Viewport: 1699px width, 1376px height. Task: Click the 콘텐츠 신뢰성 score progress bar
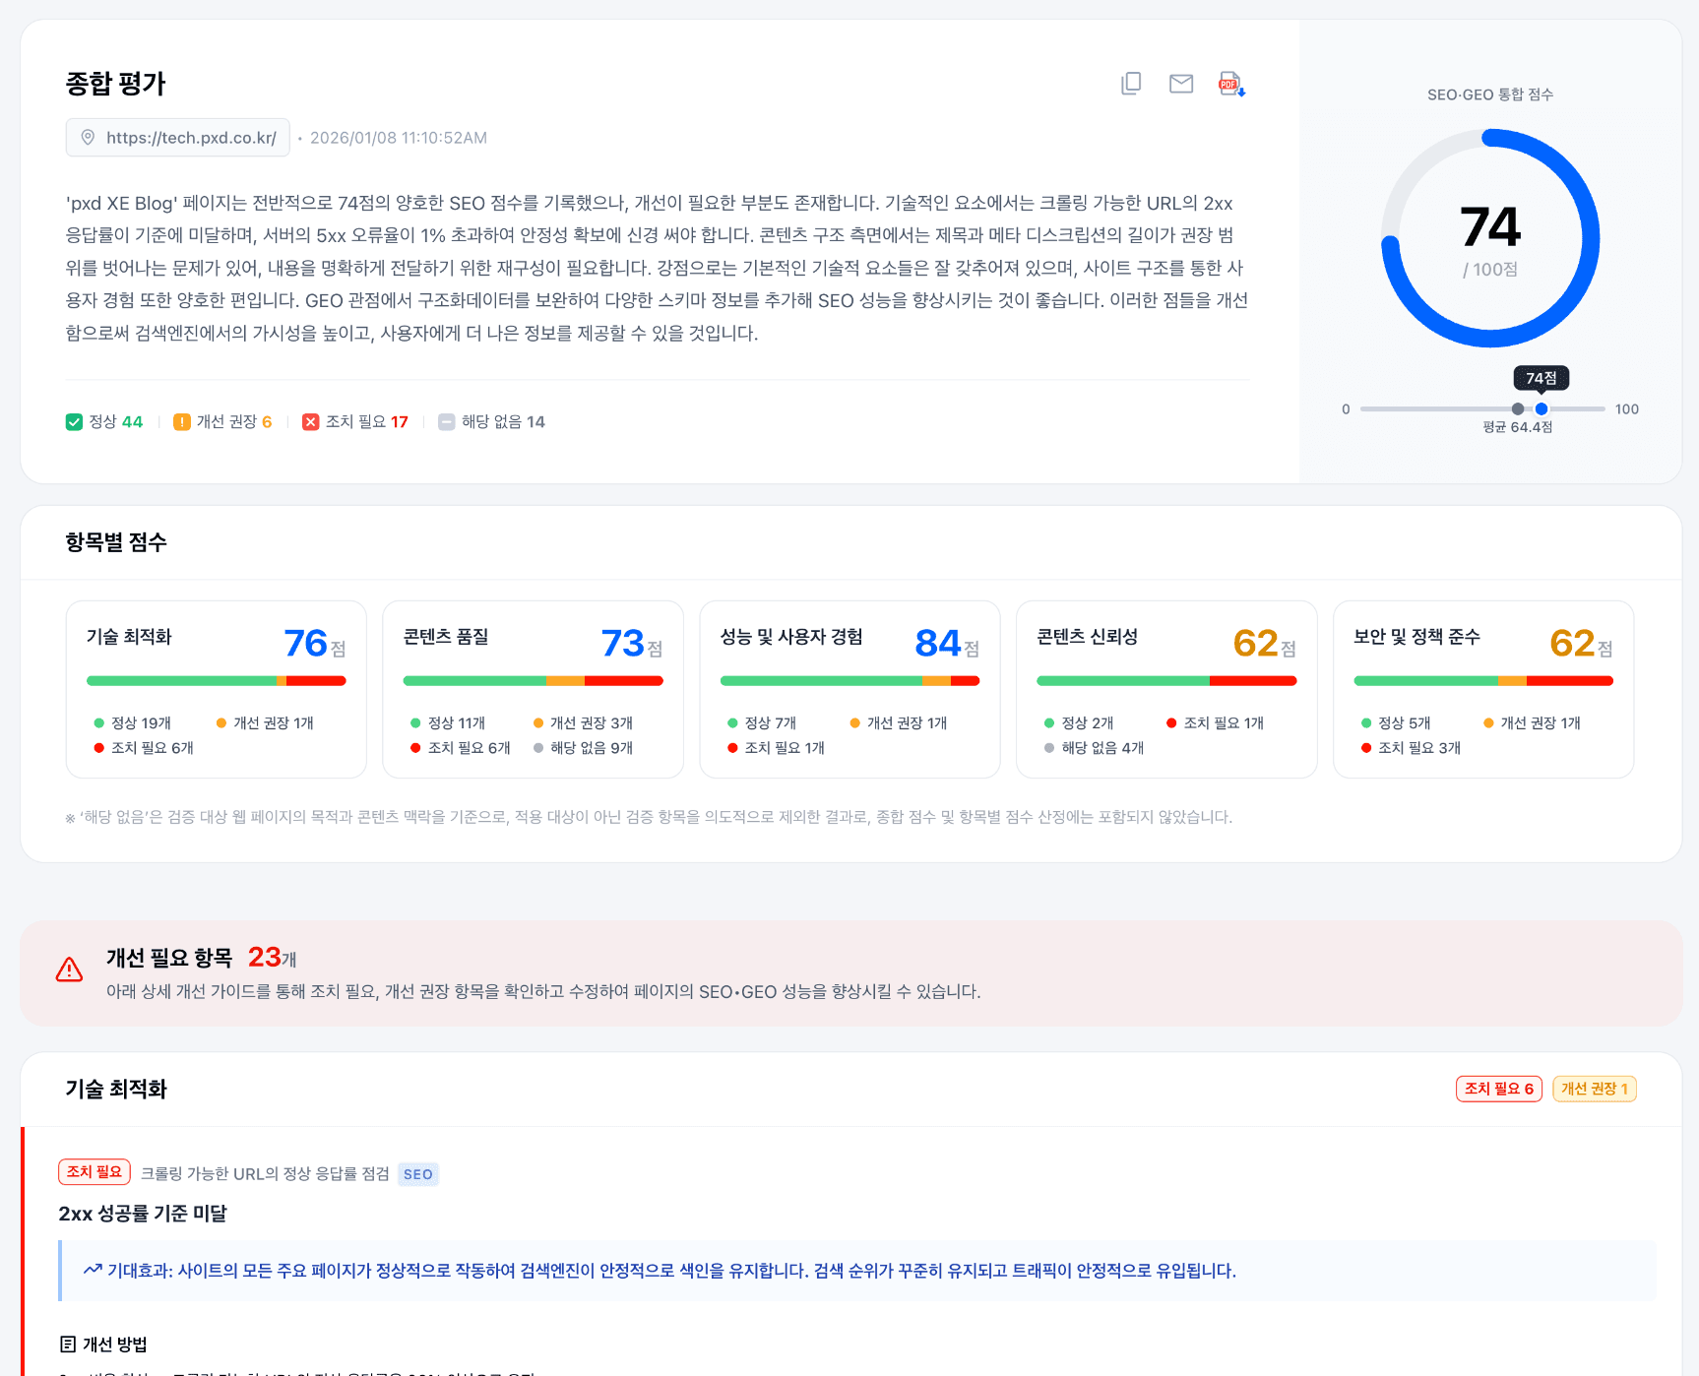(x=1167, y=681)
